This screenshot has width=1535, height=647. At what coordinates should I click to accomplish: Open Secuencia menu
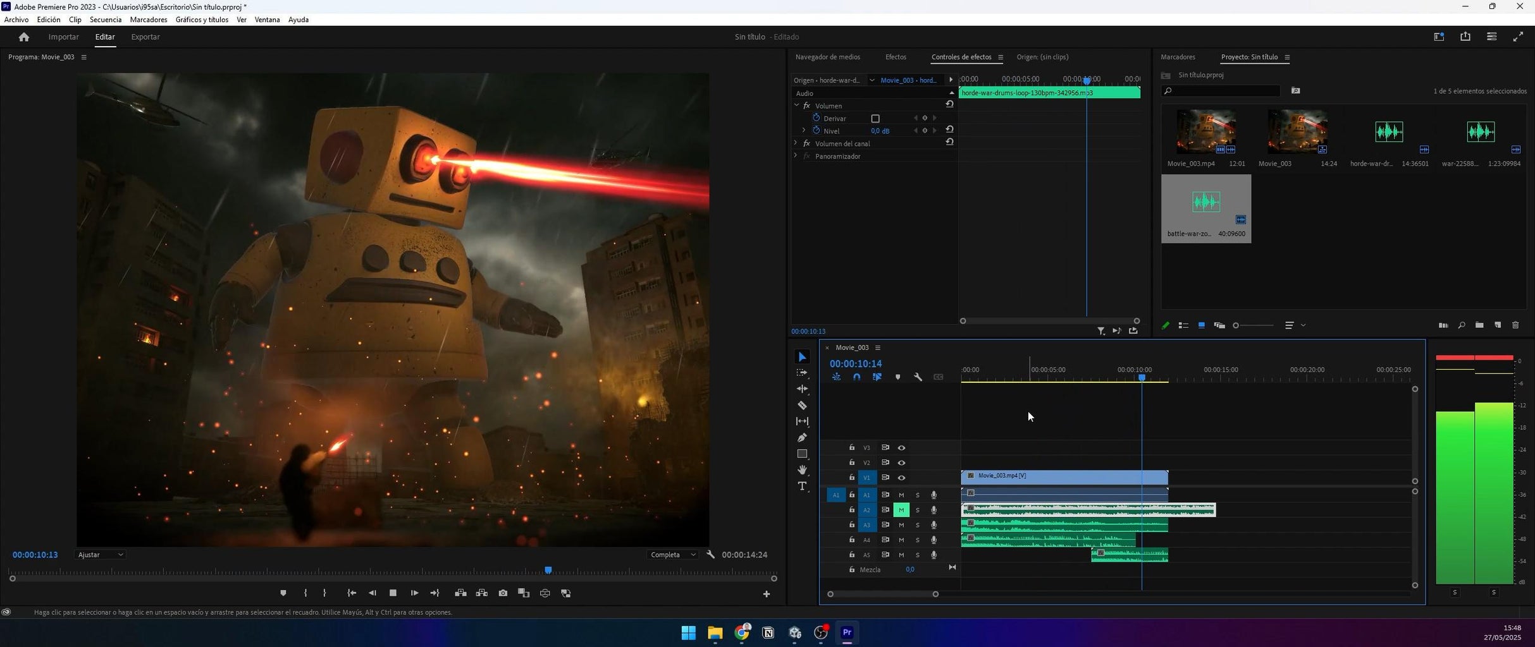pos(106,20)
